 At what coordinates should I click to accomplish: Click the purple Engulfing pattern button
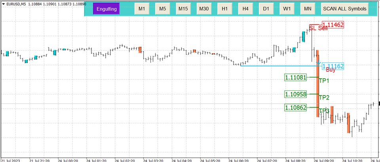[x=106, y=9]
